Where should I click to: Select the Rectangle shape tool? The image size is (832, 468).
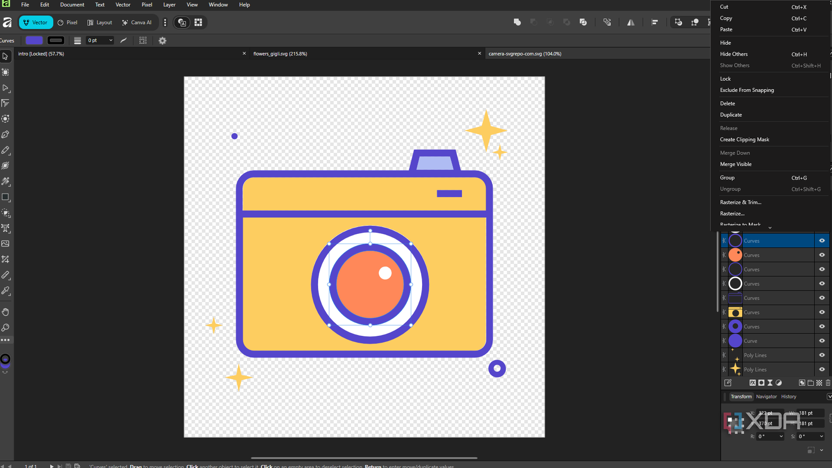click(6, 197)
